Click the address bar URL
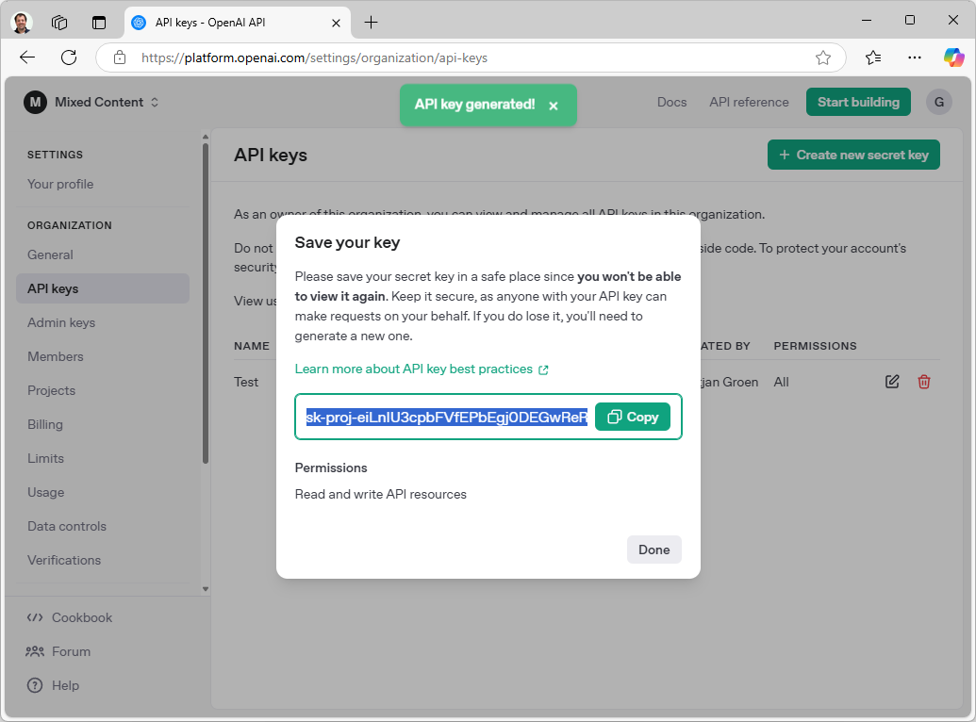 314,57
